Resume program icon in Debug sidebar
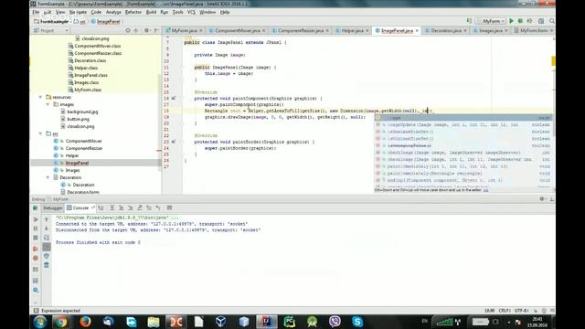 [x=36, y=219]
